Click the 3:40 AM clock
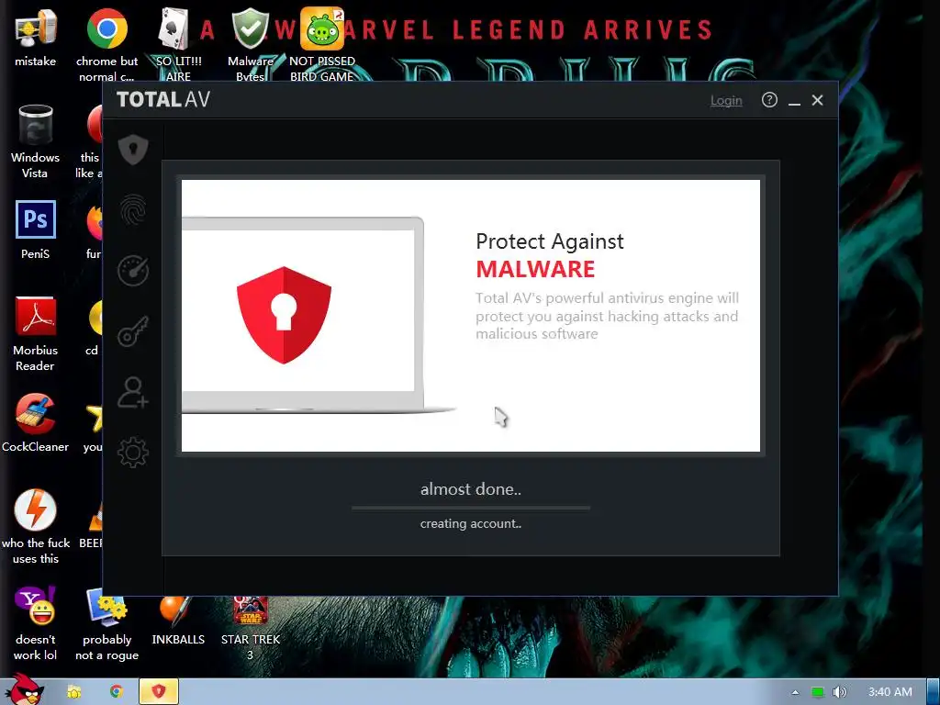 890,692
